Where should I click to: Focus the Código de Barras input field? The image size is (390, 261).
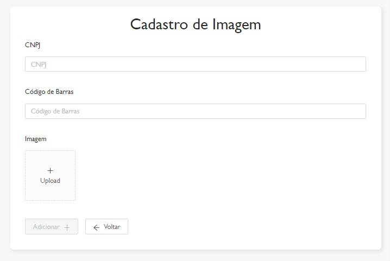pyautogui.click(x=195, y=111)
